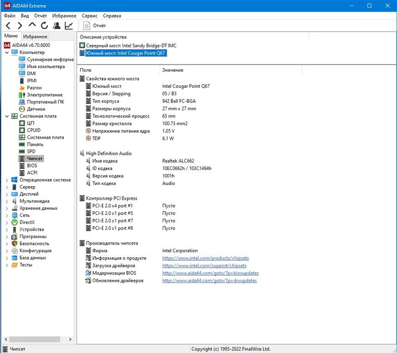This screenshot has height=353, width=397.
Task: Click the База данных icon
Action: [15, 258]
